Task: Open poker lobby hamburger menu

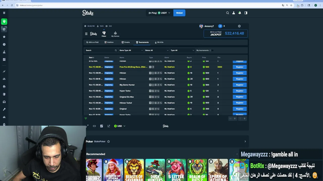Action: pos(86,34)
